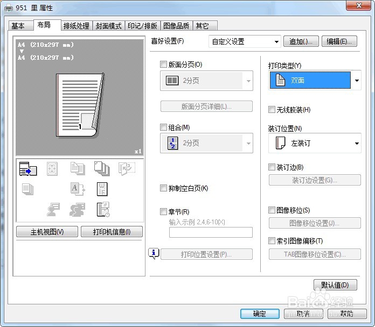The height and width of the screenshot is (327, 375).
Task: Click the 1-2 order icon in 组合 dropdown
Action: point(172,143)
